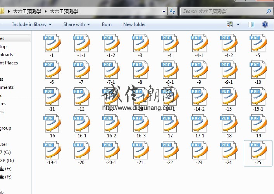Select PDF file named -10
Viewport: 274px width, 194px height.
258,73
